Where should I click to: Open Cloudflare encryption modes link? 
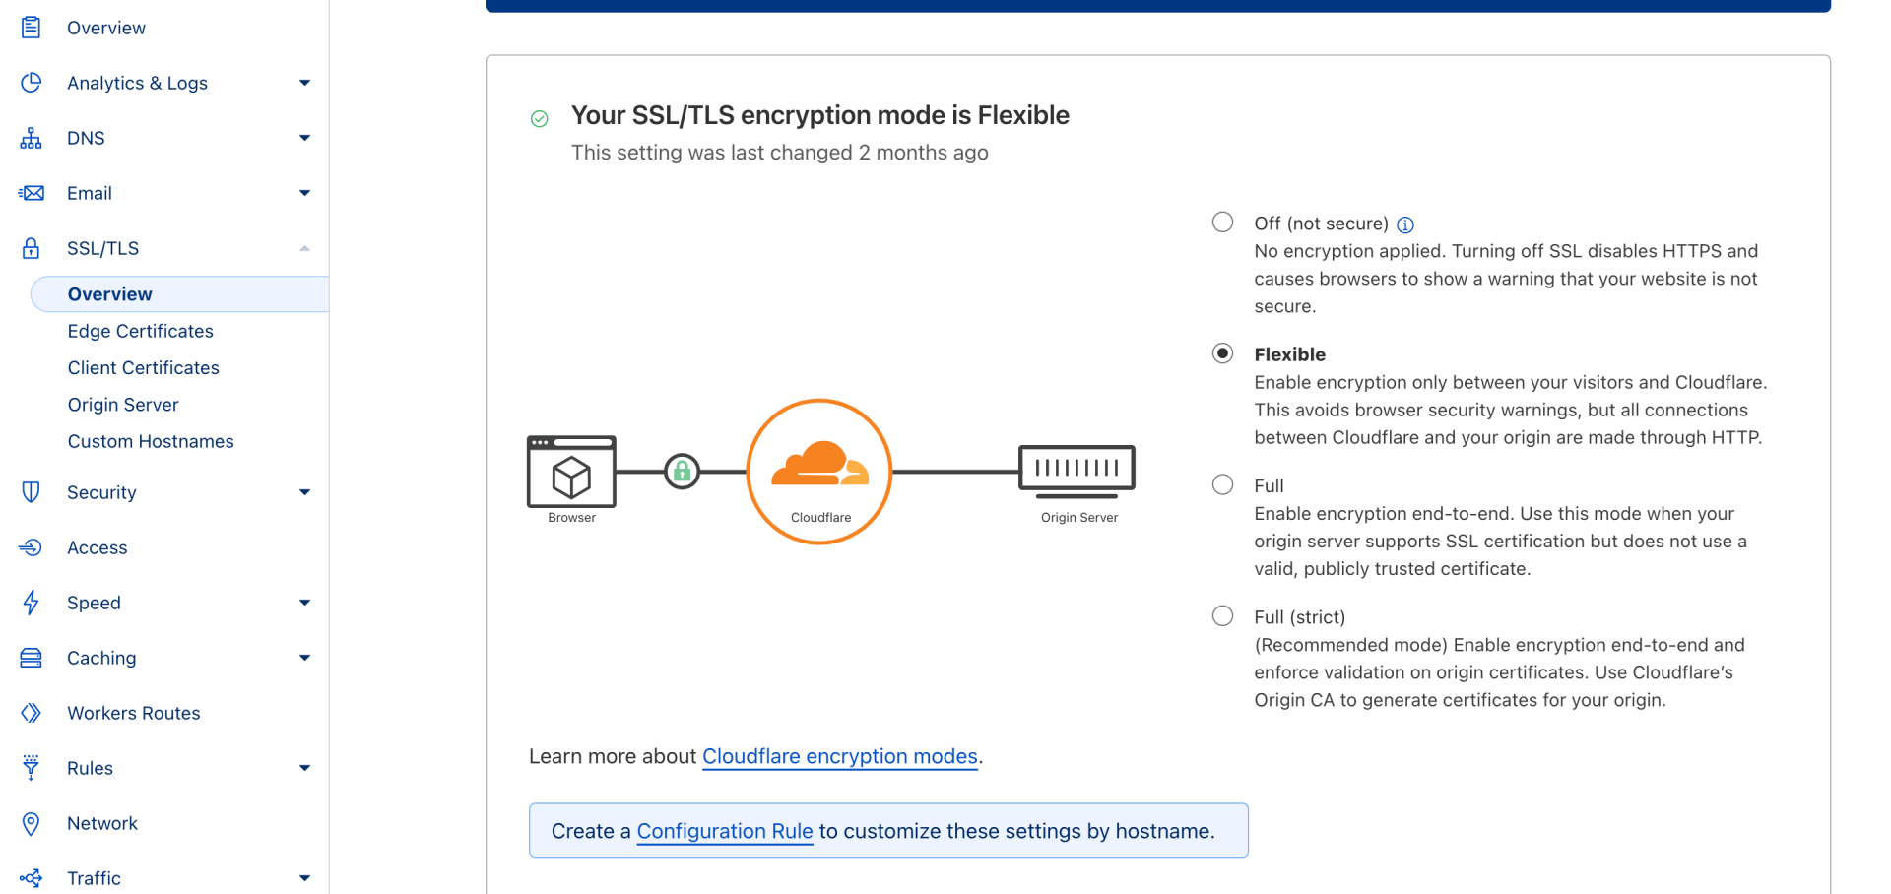(x=840, y=756)
